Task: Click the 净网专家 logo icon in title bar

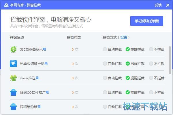Action: 6,5
